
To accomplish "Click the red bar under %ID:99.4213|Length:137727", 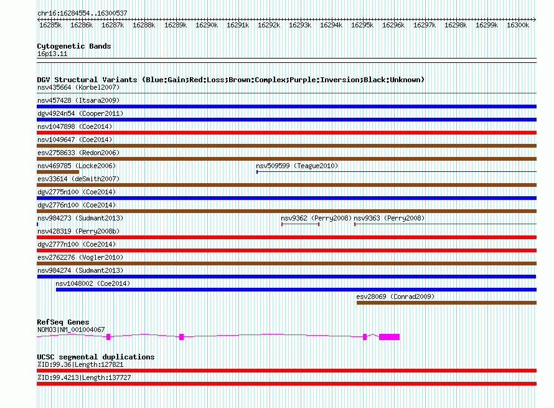I will [x=286, y=384].
